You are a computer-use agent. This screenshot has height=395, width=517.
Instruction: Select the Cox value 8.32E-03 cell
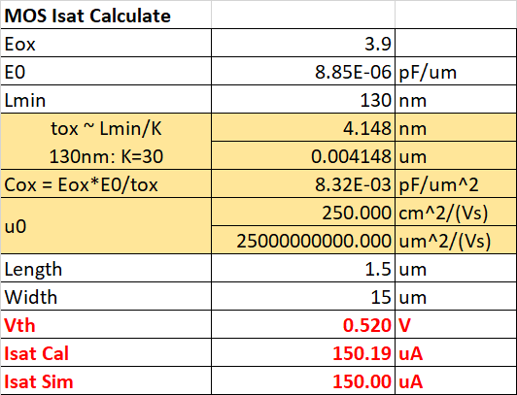(x=303, y=184)
